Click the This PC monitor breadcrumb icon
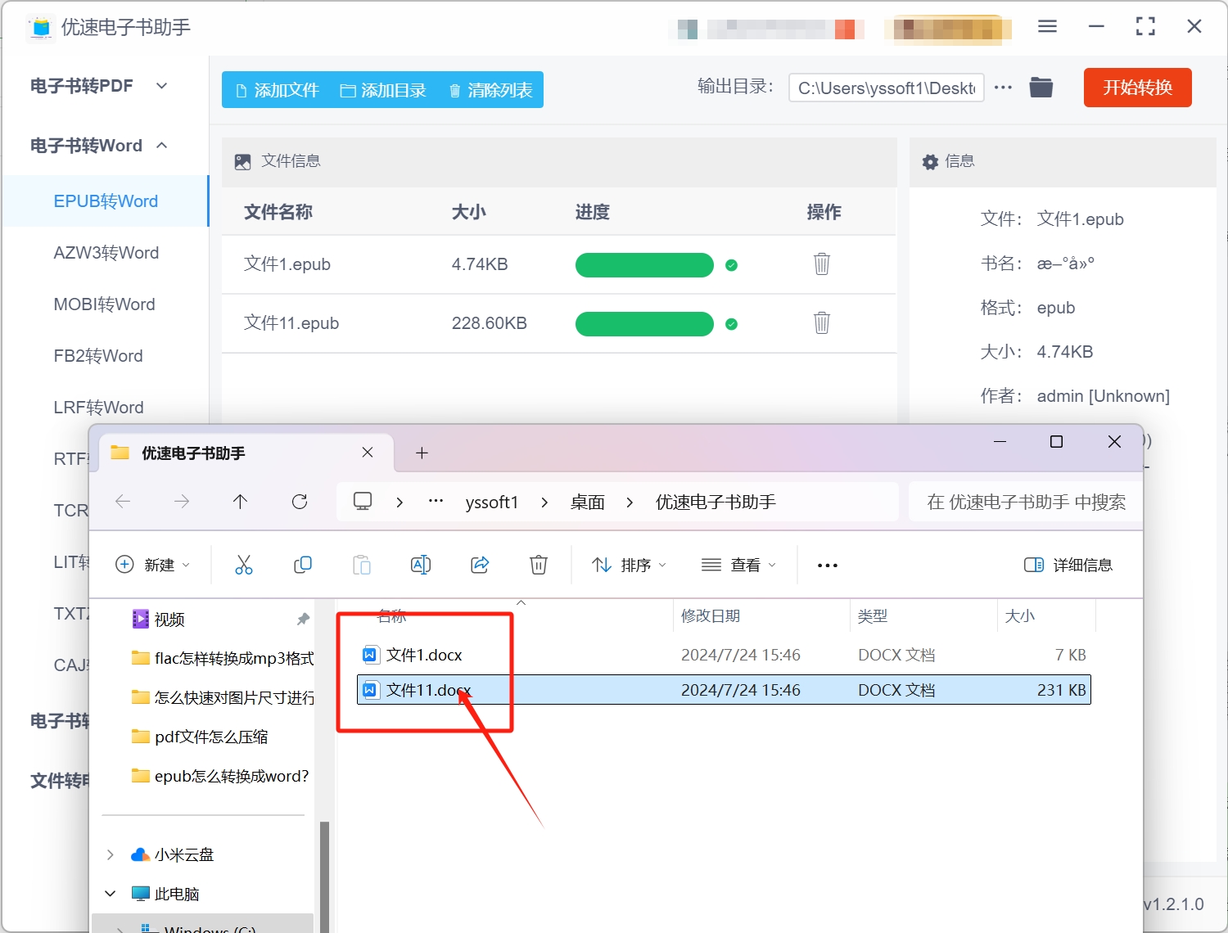 (363, 502)
